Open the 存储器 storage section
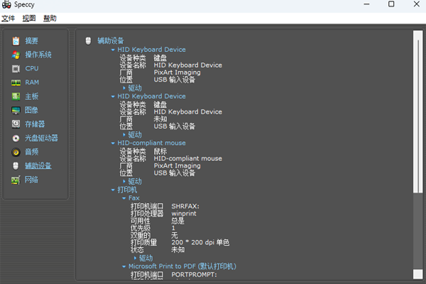The height and width of the screenshot is (284, 426). [35, 124]
